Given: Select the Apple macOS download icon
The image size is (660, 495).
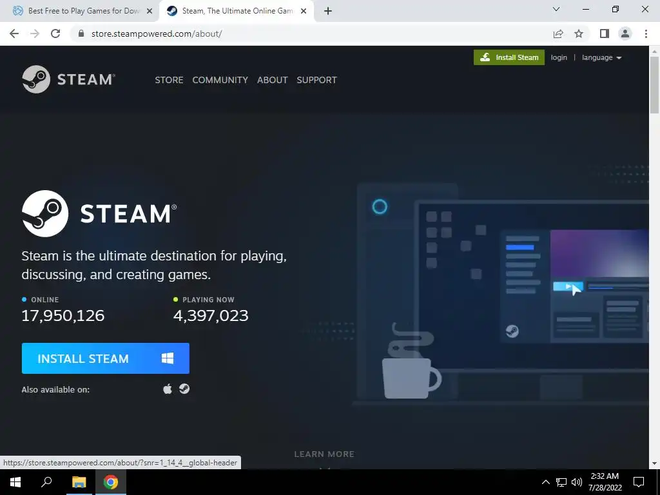Looking at the screenshot, I should coord(168,389).
